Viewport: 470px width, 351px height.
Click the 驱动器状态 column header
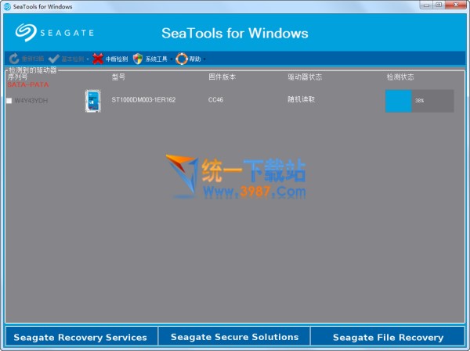[x=303, y=77]
